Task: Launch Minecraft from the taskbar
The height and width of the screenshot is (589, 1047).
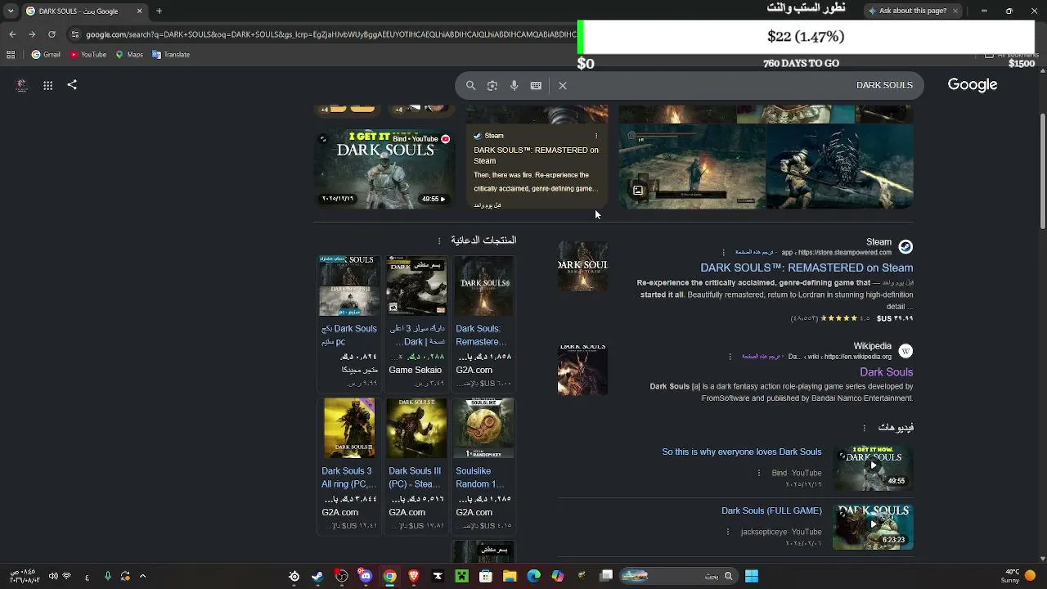Action: point(462,576)
